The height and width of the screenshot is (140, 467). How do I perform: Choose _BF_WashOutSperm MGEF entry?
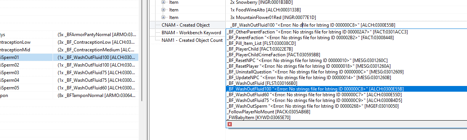click(x=313, y=106)
